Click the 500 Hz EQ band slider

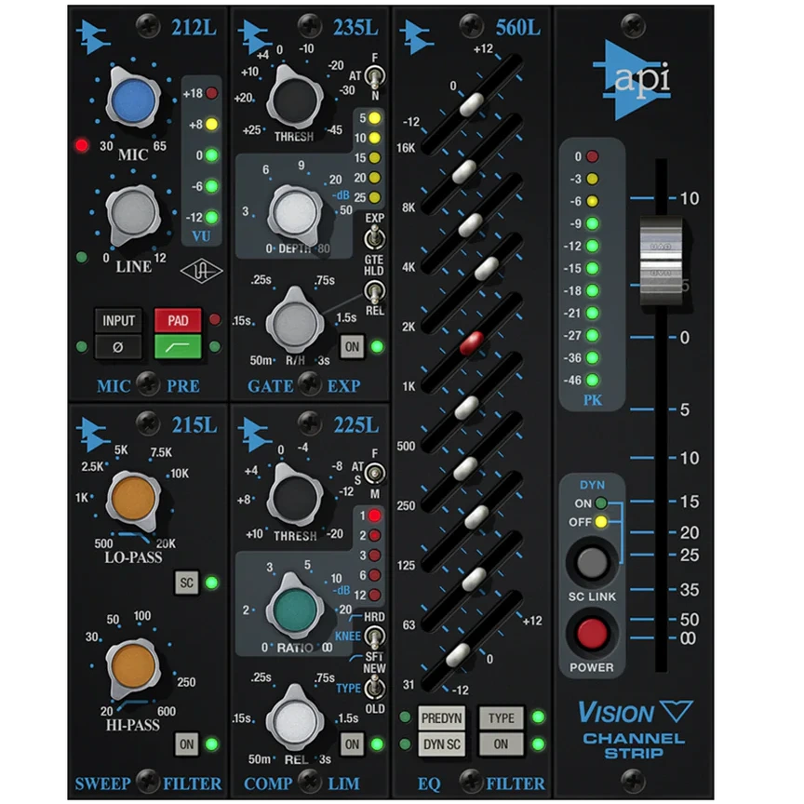466,408
